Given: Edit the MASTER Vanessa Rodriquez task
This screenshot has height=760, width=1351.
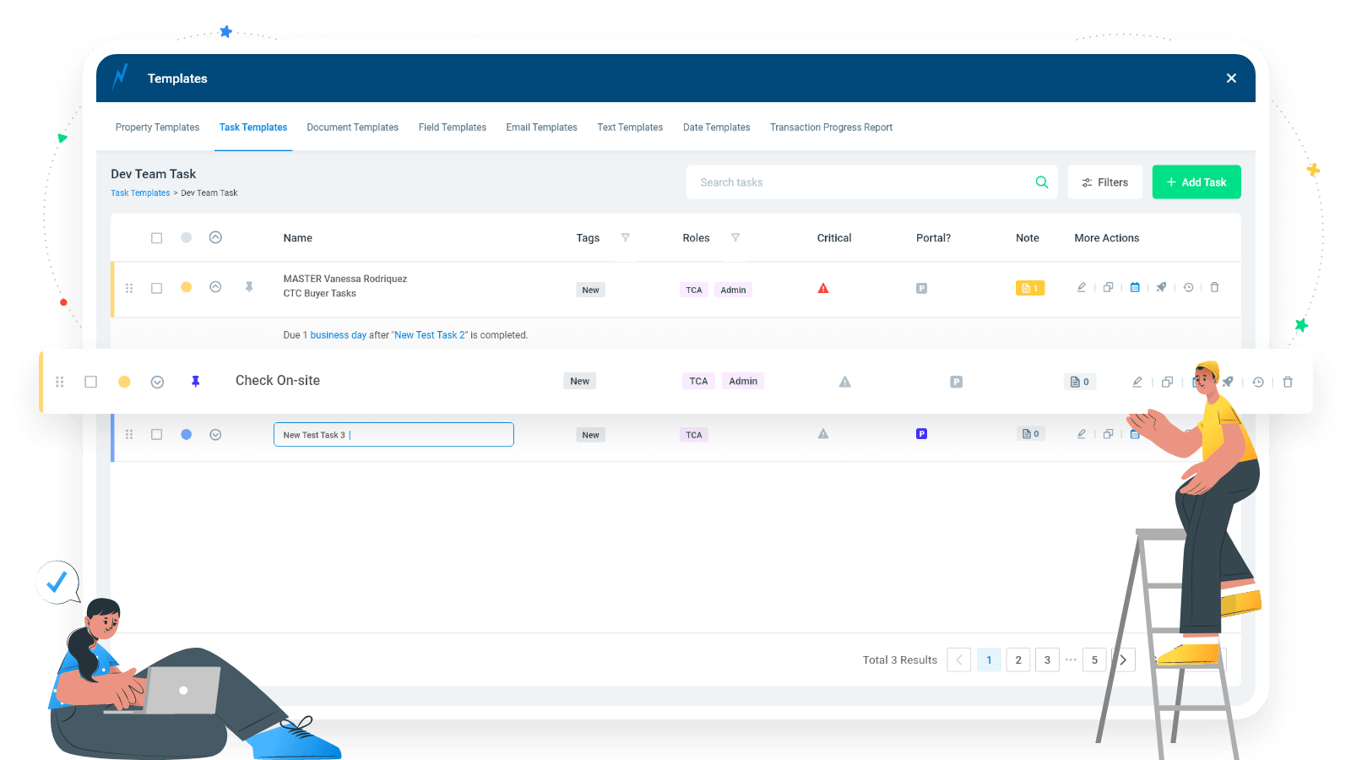Looking at the screenshot, I should point(1081,287).
